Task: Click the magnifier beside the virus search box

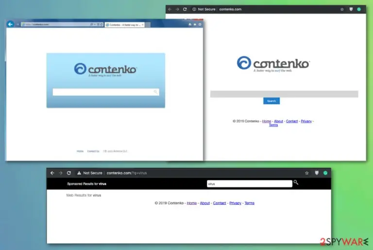Action: pyautogui.click(x=296, y=182)
